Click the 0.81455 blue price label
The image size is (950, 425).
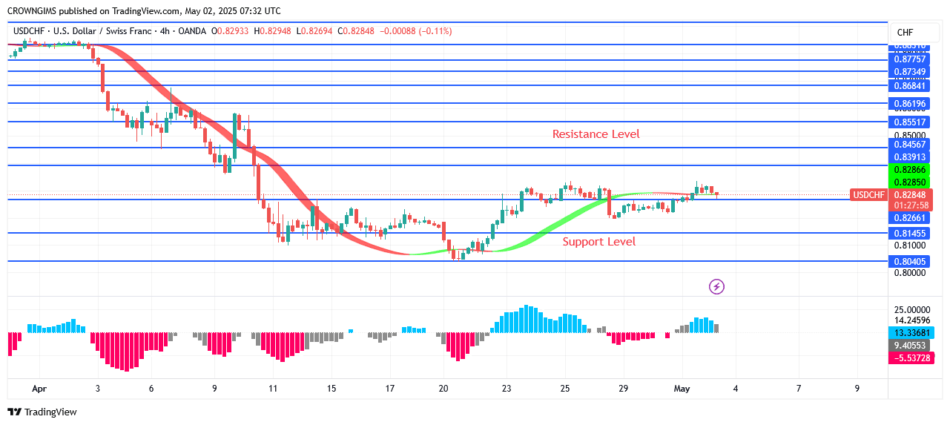click(x=909, y=234)
